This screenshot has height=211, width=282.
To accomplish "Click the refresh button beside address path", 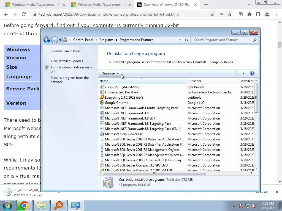I will tap(186, 40).
